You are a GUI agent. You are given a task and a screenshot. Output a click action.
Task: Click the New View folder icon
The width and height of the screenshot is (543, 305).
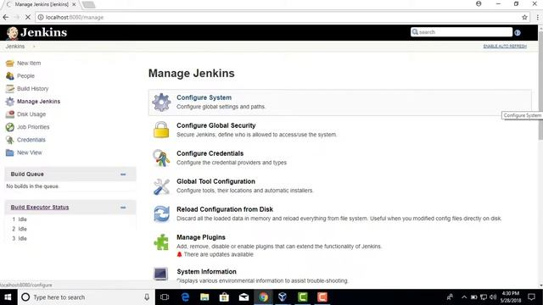[x=9, y=152]
